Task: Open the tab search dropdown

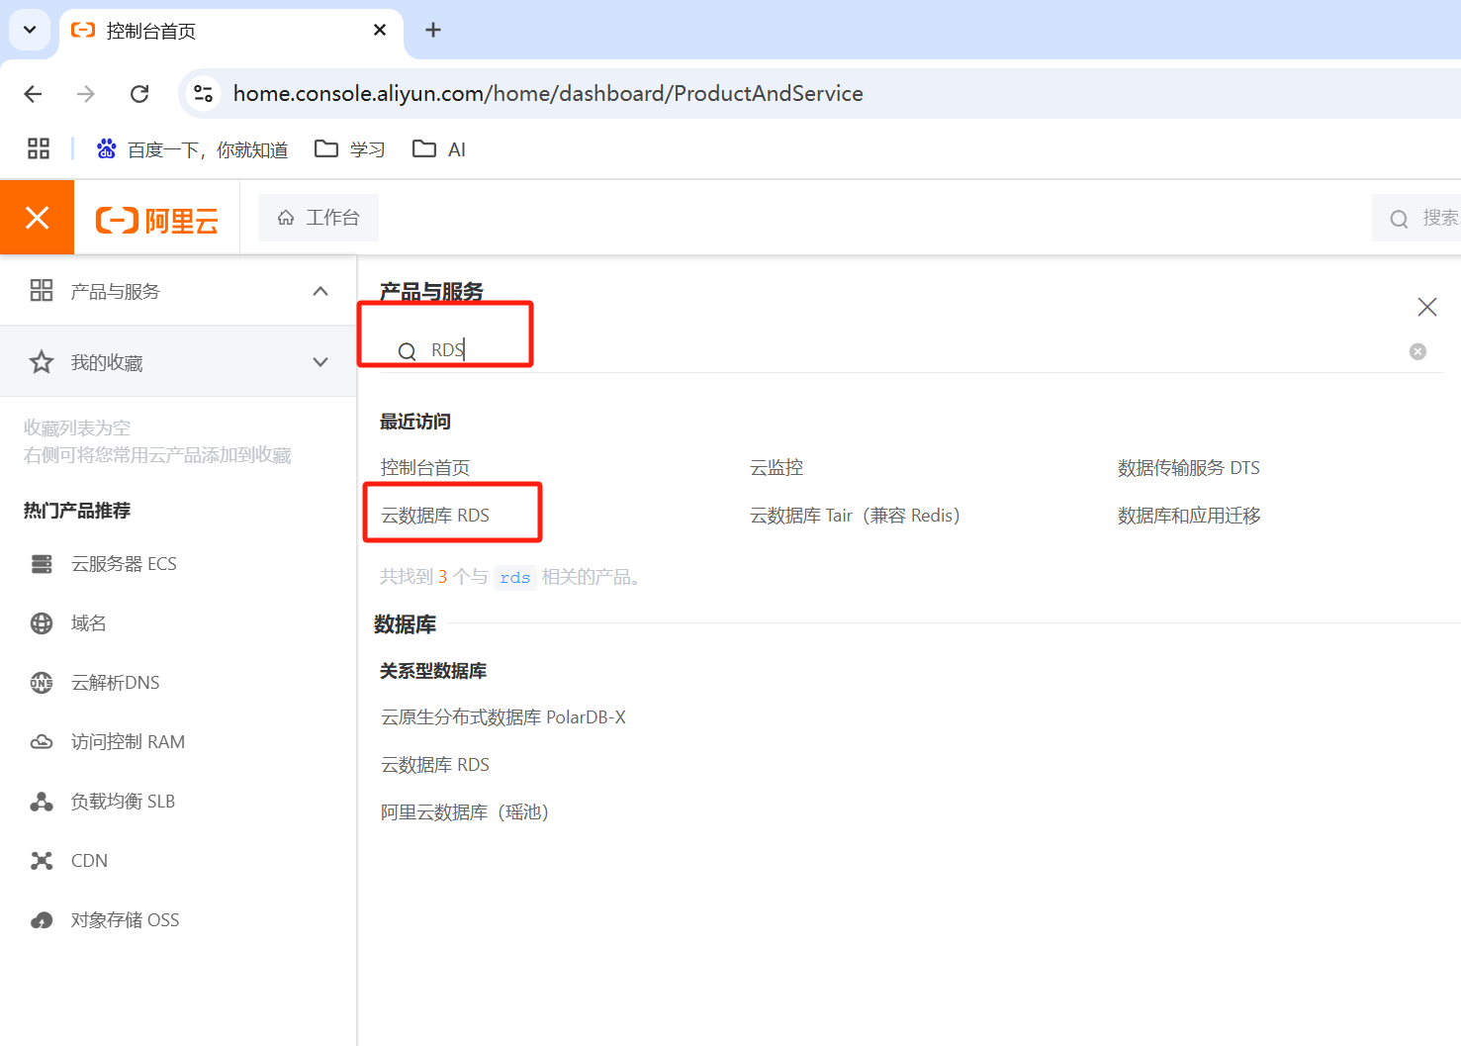Action: tap(30, 30)
